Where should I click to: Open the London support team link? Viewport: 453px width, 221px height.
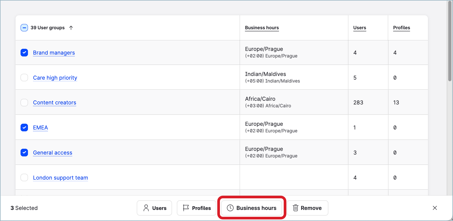[60, 178]
